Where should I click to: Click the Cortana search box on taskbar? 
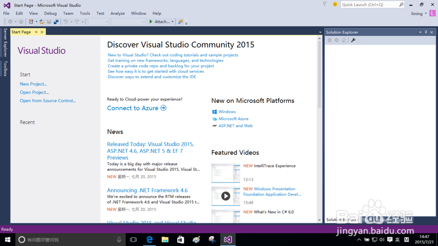click(x=70, y=239)
